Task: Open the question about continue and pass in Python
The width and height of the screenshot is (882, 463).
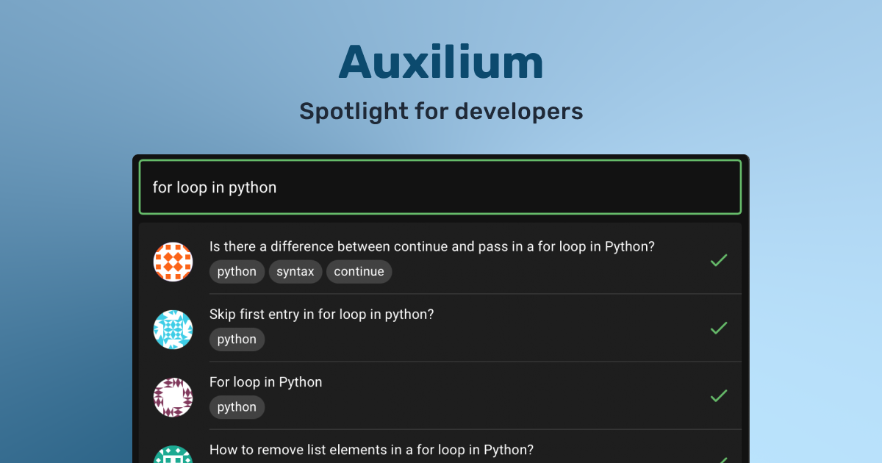Action: pyautogui.click(x=432, y=246)
